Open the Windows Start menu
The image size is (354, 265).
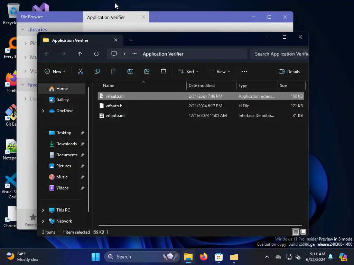click(x=95, y=257)
